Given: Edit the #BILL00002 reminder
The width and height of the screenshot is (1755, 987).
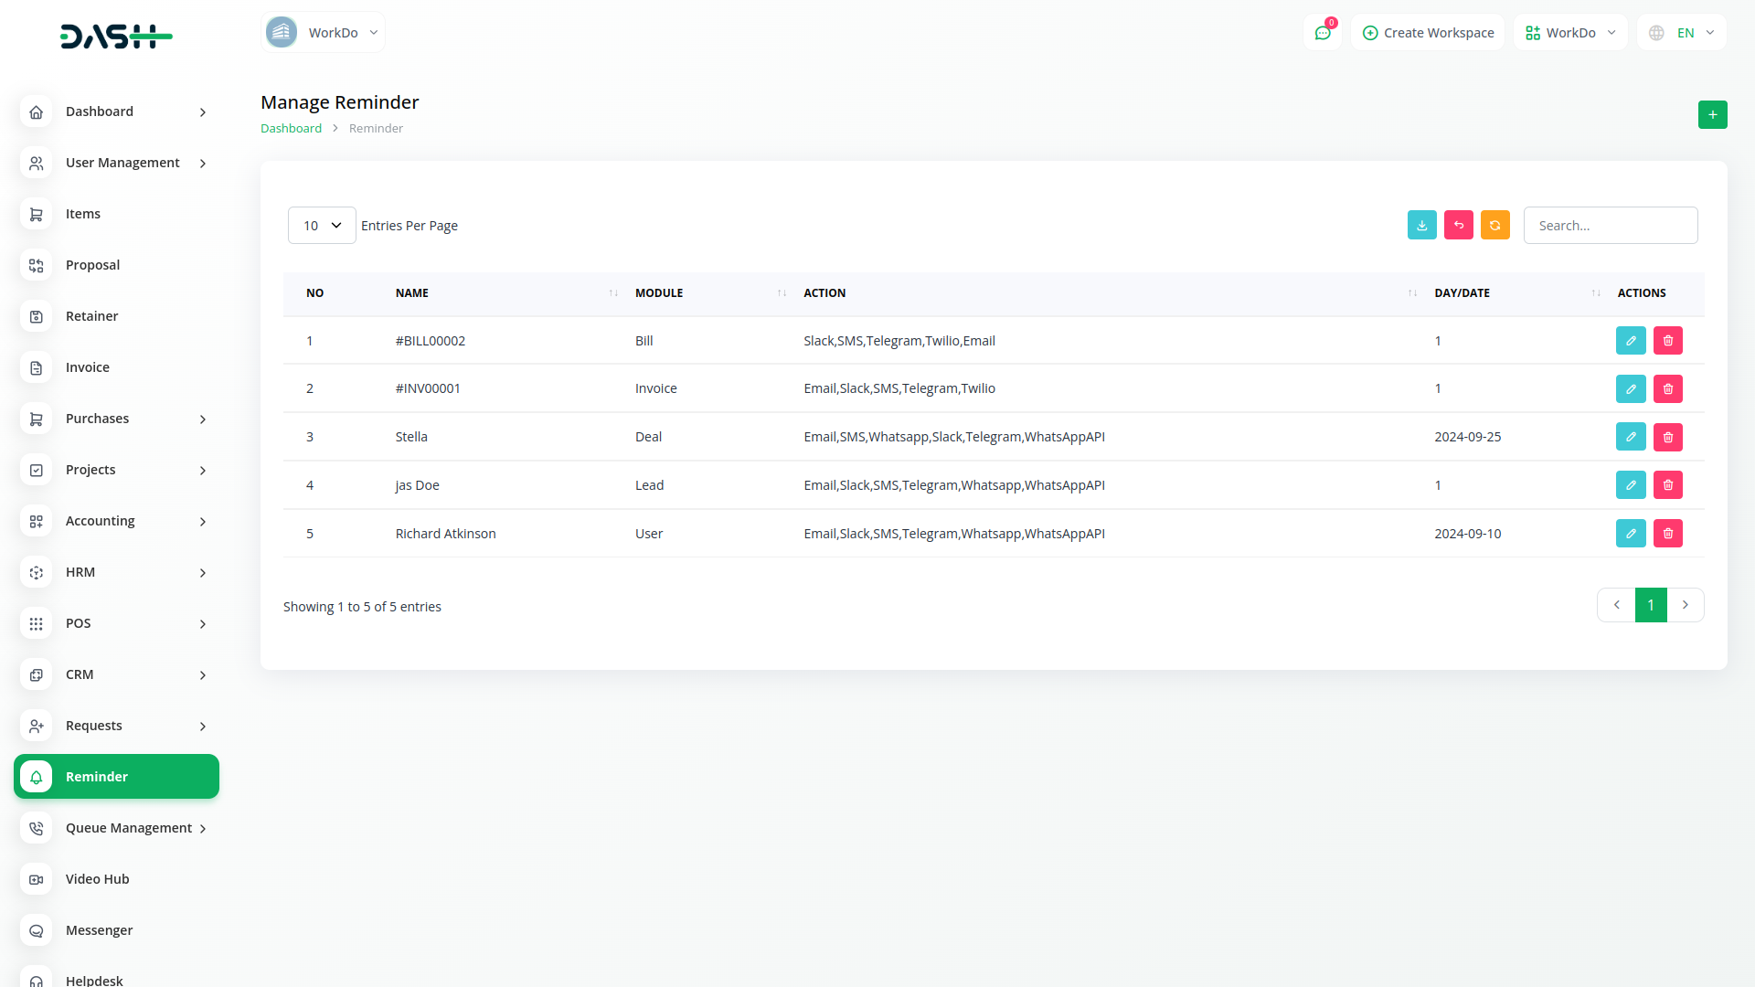Looking at the screenshot, I should (x=1630, y=341).
